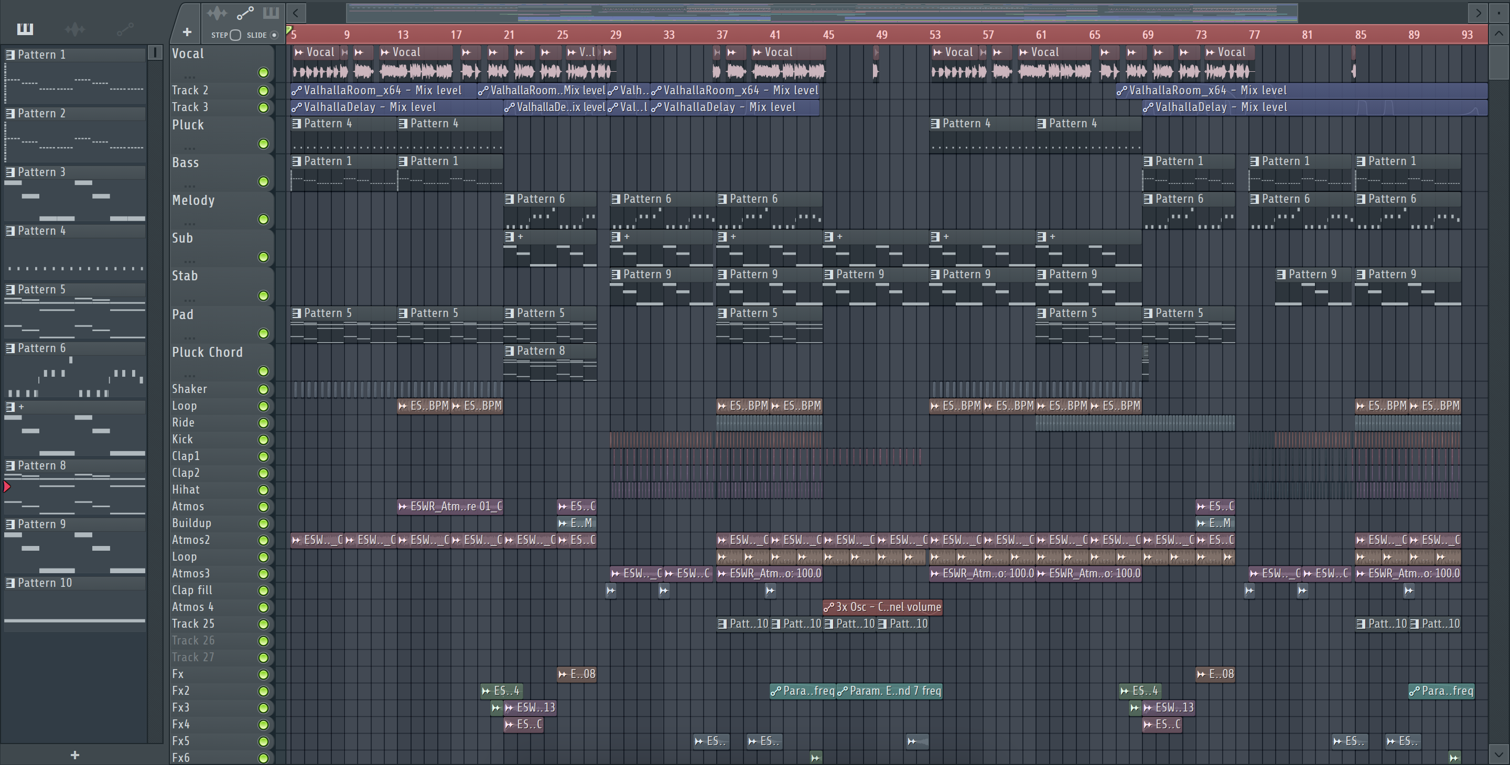Mute the Melody track
Screen dimensions: 1510x765
click(x=264, y=219)
